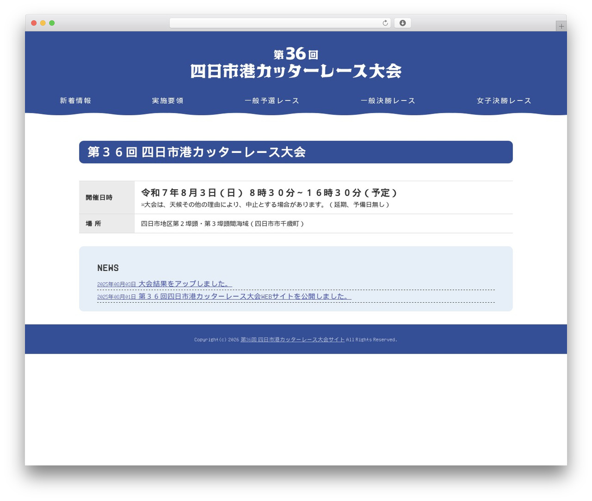Viewport: 592px width, 501px height.
Task: Click the 開催日時 table label
Action: pos(99,197)
